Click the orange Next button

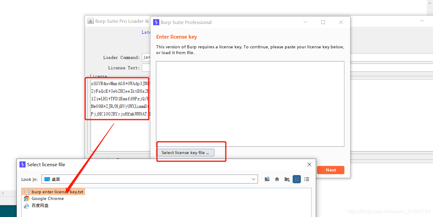click(330, 170)
